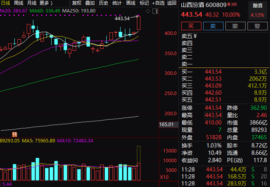Click the volume MA10: 72483.34 label

pos(75,141)
